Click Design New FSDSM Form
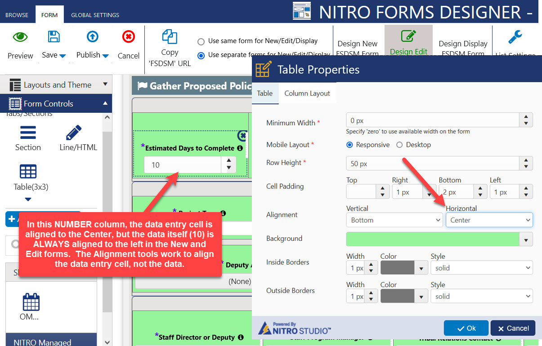Viewport: 542px width, 346px height. pyautogui.click(x=358, y=49)
